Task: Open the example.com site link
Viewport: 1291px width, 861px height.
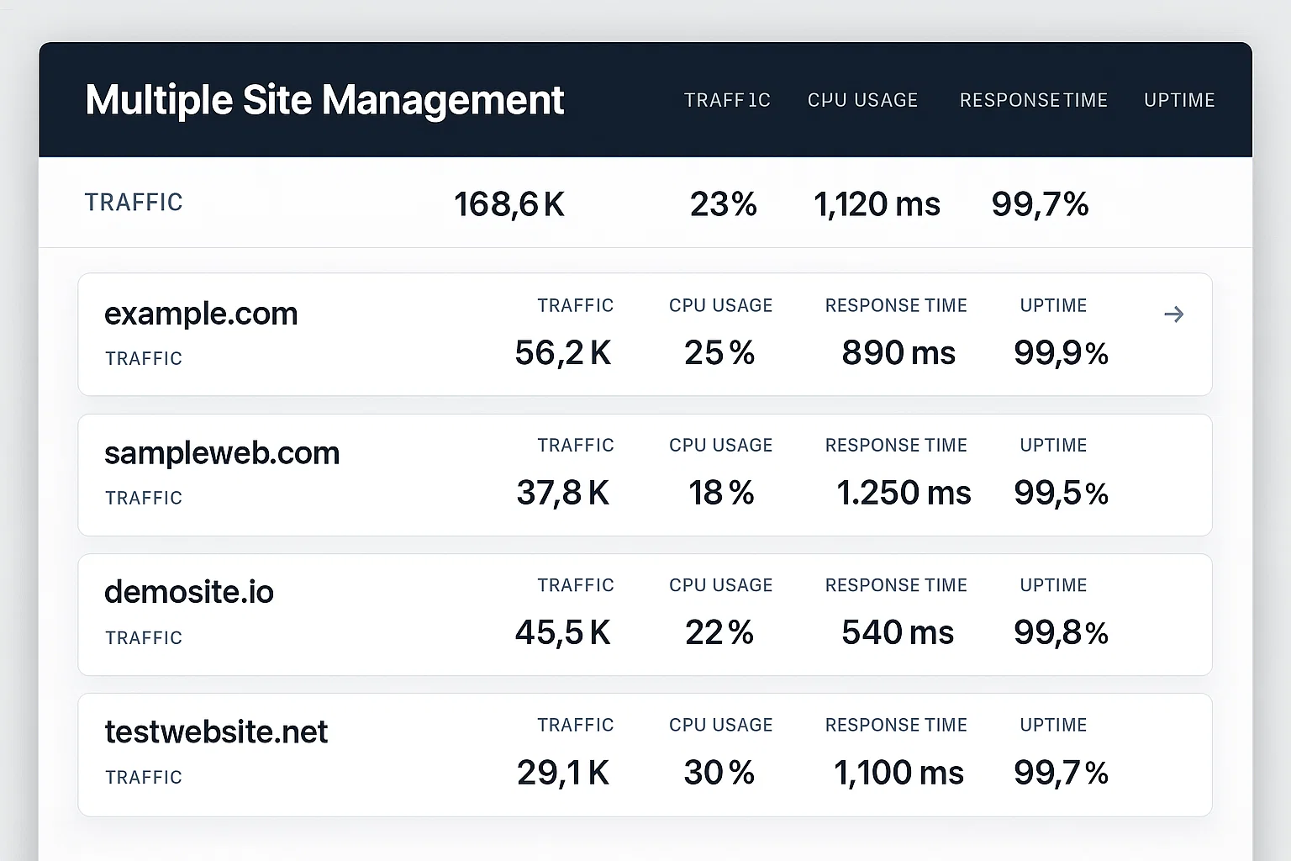Action: click(201, 314)
